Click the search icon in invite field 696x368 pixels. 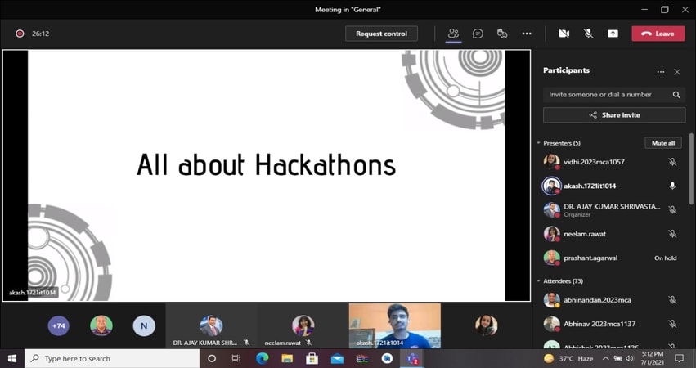click(676, 95)
